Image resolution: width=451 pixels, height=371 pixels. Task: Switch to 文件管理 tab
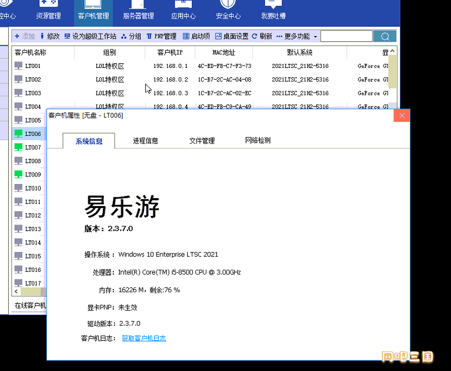pos(202,141)
